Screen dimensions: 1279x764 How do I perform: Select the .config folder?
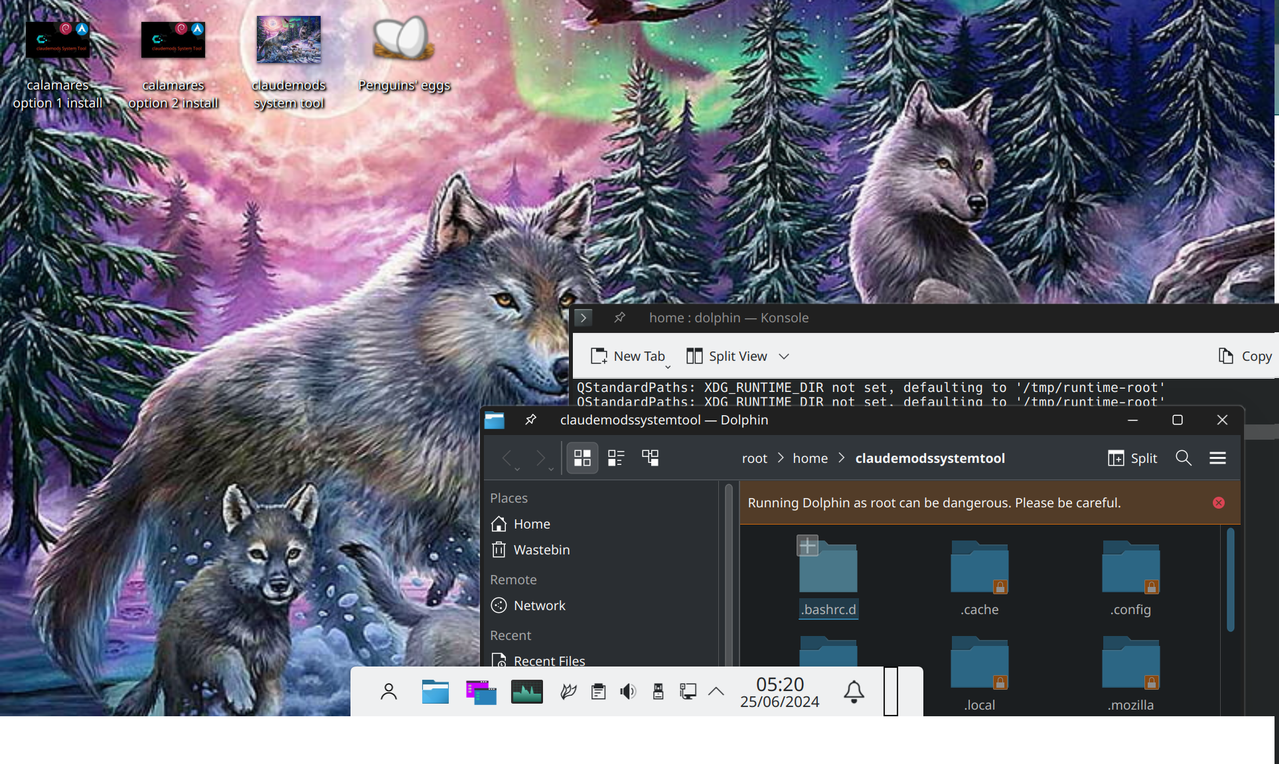pos(1131,577)
